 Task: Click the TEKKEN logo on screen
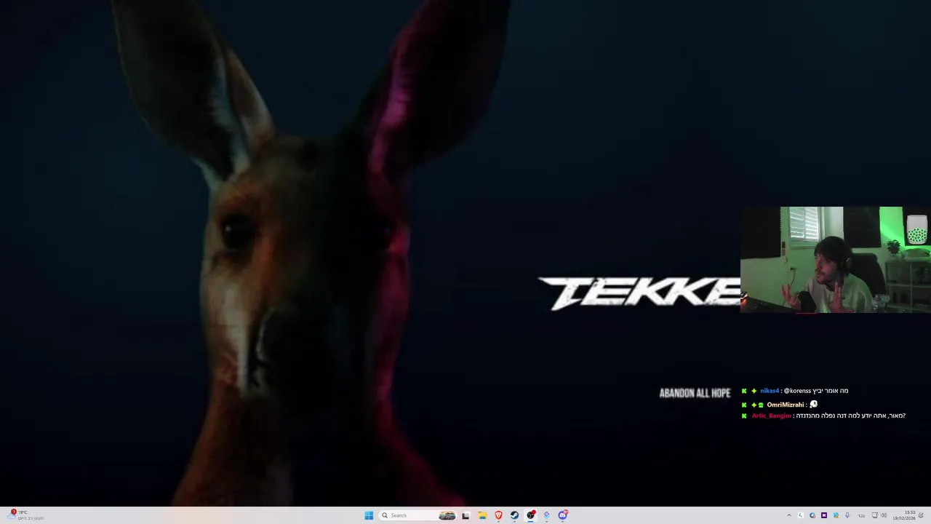pos(639,293)
